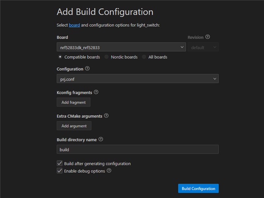Image resolution: width=264 pixels, height=198 pixels.
Task: Open help icon for Kconfig fragments
Action: pos(96,92)
